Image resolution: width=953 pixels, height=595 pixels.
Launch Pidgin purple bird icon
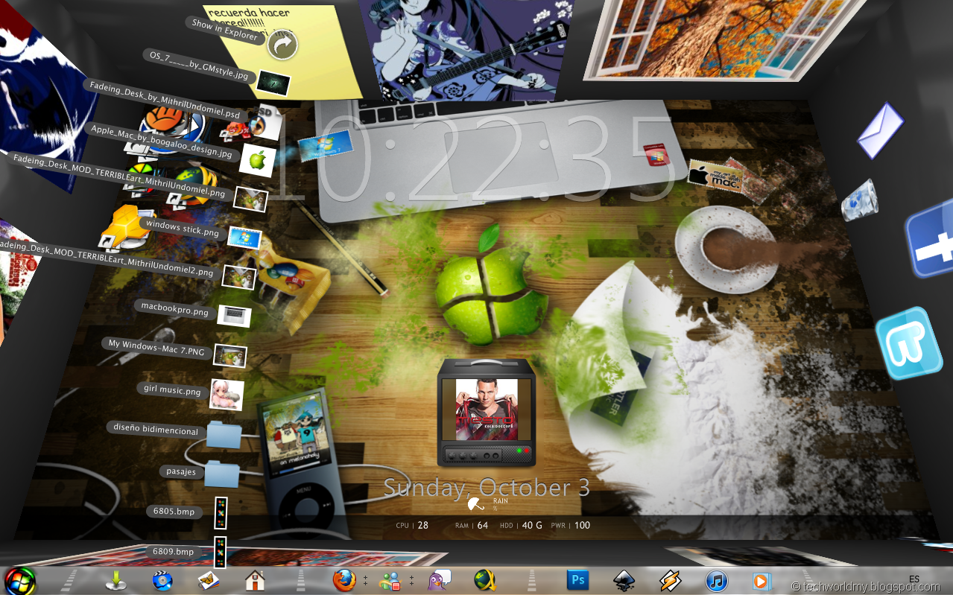click(x=439, y=580)
